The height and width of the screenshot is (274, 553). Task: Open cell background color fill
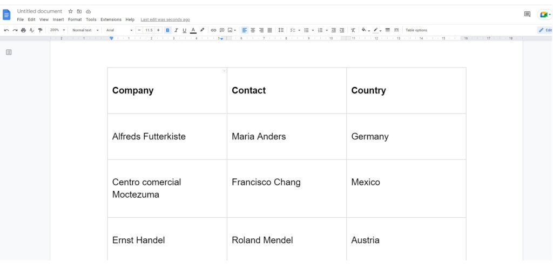[366, 30]
